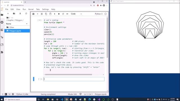The image size is (180, 101).
Task: Restart the kernel
Action: (63, 14)
